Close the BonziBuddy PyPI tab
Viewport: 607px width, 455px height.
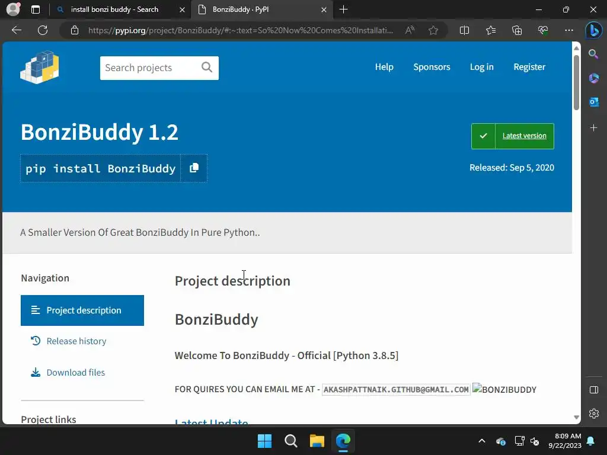(324, 9)
